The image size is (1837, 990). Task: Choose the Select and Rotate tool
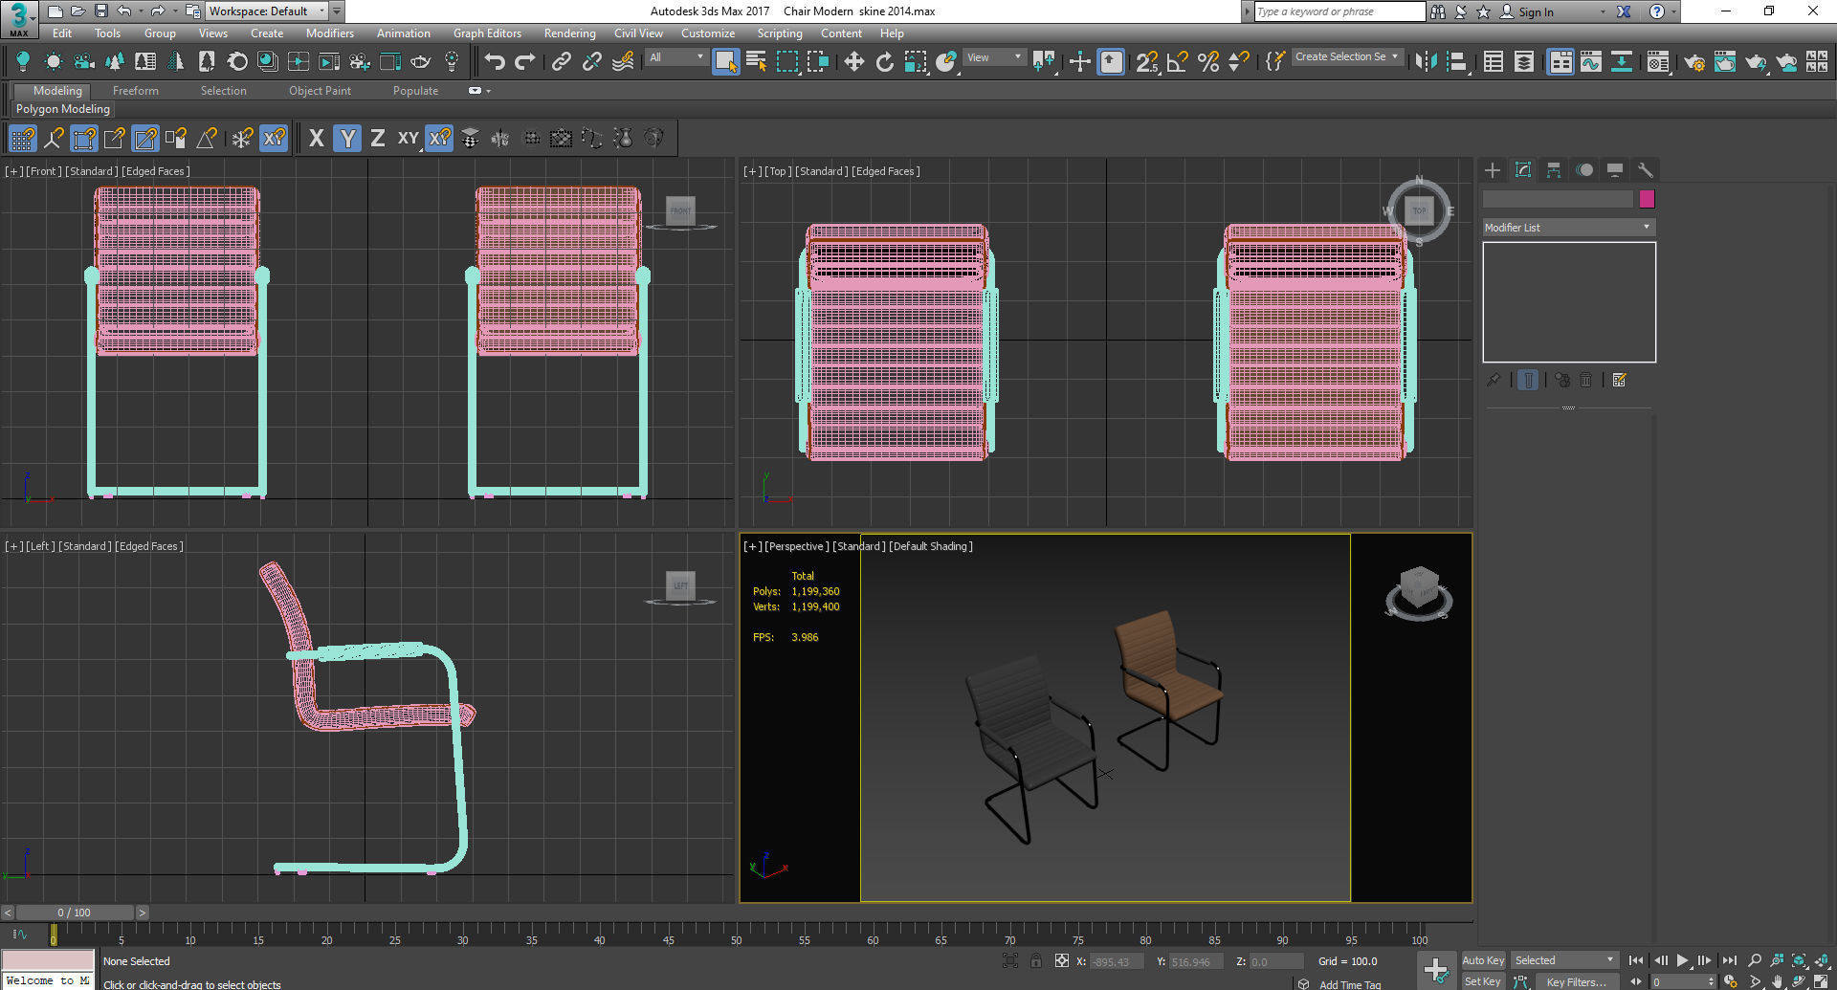(x=884, y=62)
